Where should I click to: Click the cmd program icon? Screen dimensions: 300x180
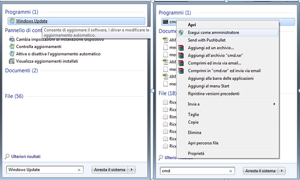166,22
